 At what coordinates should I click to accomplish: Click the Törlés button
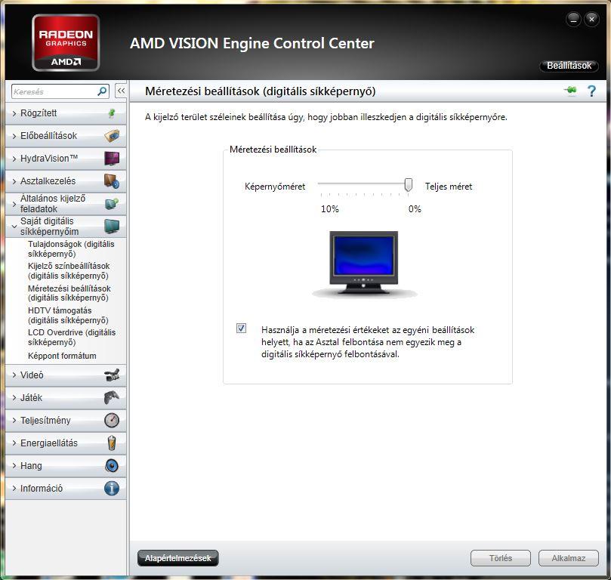pos(500,558)
